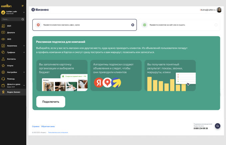Click the Помощь headset icon
This screenshot has height=145, width=226.
click(3, 79)
